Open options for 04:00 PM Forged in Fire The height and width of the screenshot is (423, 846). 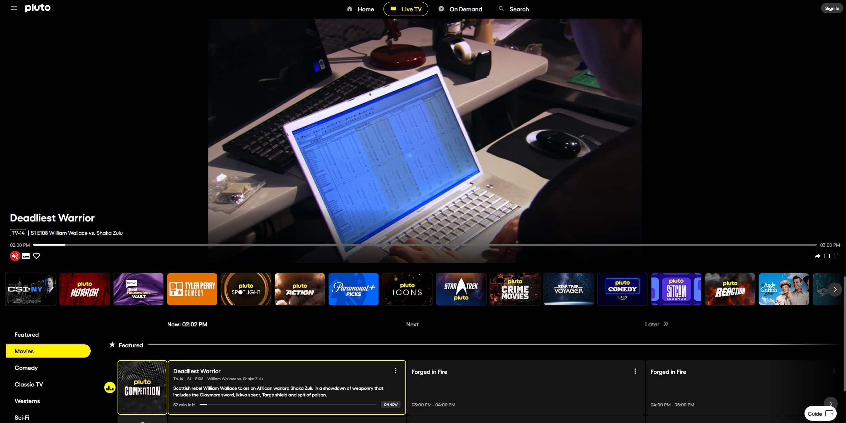pyautogui.click(x=834, y=371)
